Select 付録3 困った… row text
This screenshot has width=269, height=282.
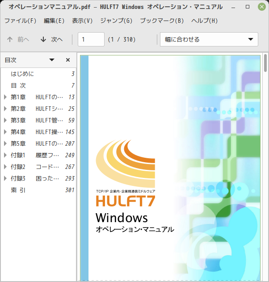pos(35,178)
